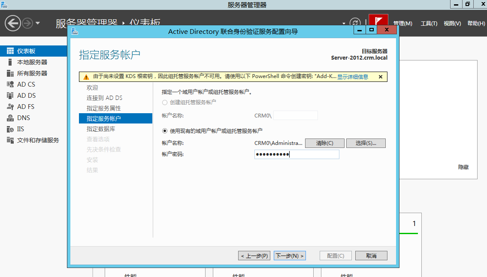The image size is (487, 277).
Task: Click the 上一步(P) button
Action: [x=254, y=256]
